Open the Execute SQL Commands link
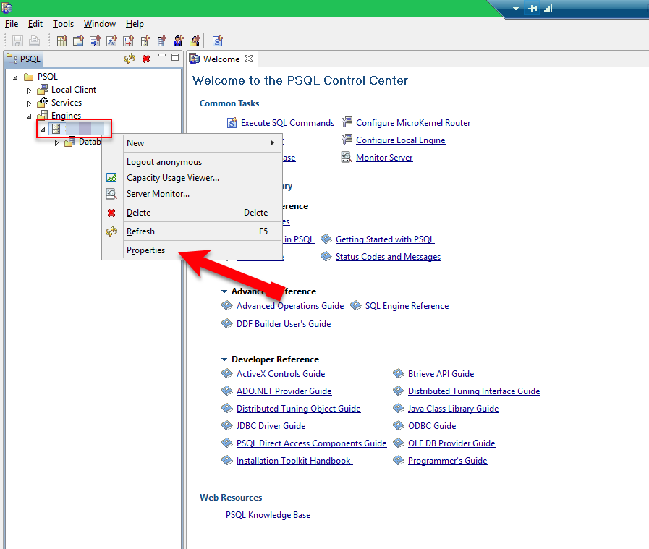Viewport: 649px width, 549px height. tap(287, 123)
